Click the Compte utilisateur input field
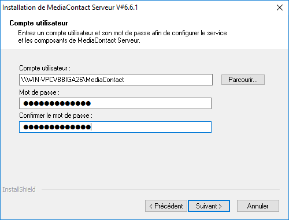 (116, 80)
